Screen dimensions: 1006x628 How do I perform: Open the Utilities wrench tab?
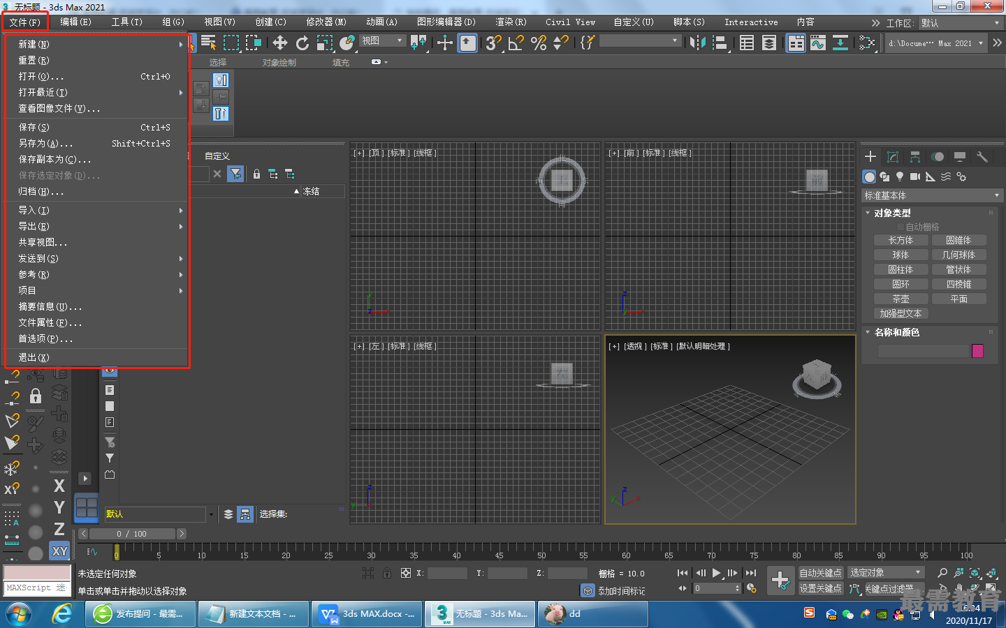(x=982, y=157)
